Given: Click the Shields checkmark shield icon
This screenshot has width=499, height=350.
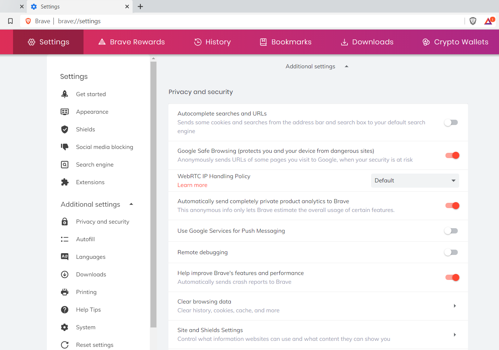Looking at the screenshot, I should pyautogui.click(x=65, y=129).
